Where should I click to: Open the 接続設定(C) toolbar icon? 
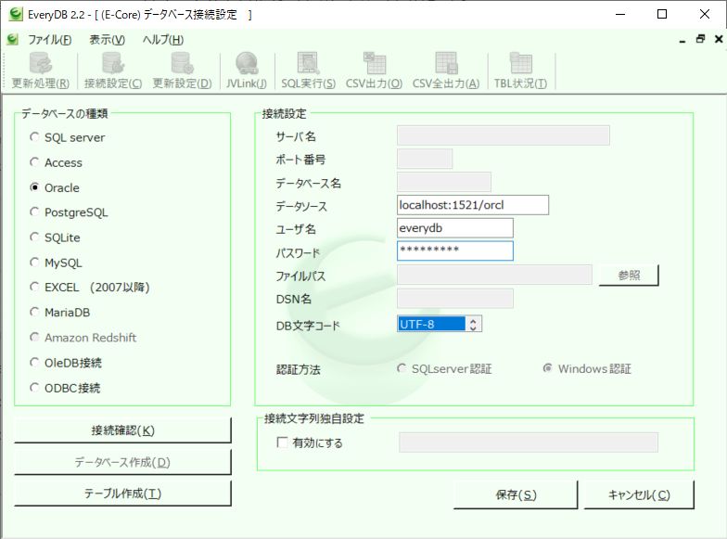coord(113,71)
